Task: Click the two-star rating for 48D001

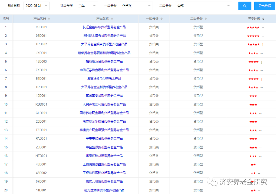Action: coord(253,165)
